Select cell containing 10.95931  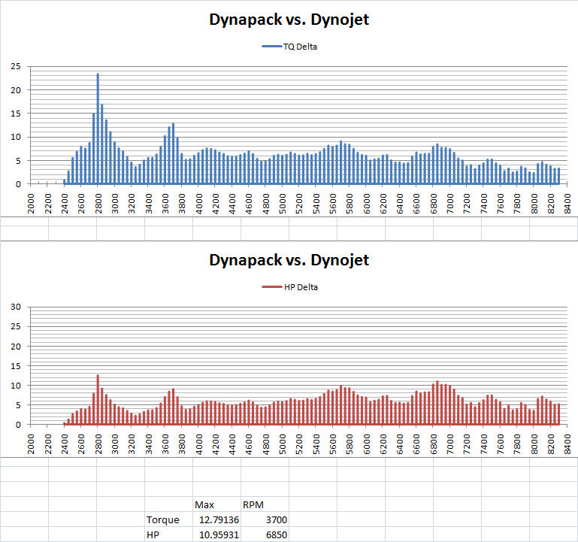[x=216, y=534]
